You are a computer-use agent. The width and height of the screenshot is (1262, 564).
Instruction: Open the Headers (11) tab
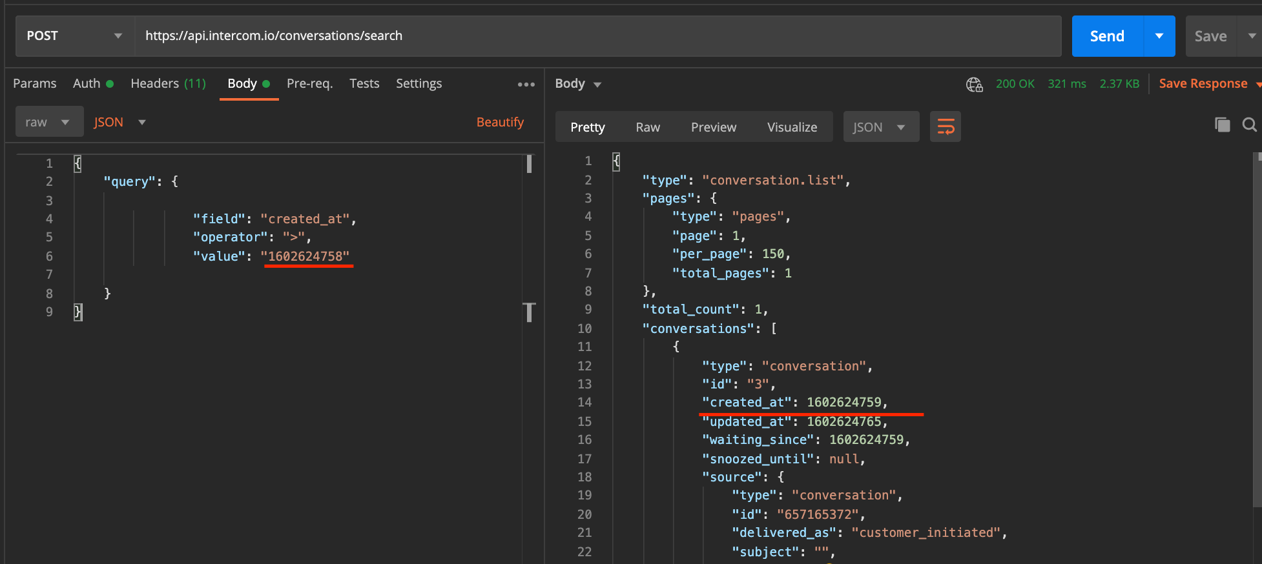168,83
